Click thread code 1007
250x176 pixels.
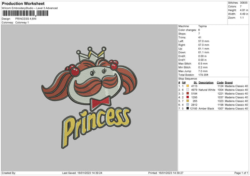[220, 108]
